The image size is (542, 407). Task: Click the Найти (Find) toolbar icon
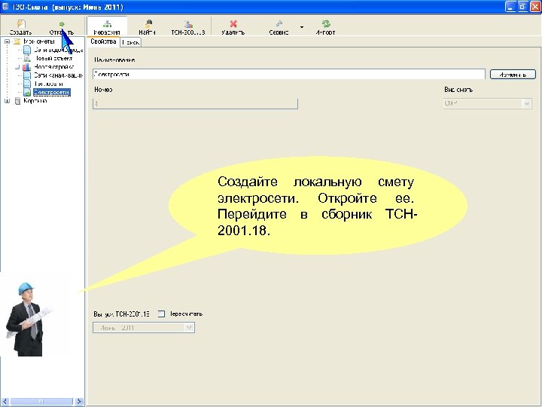coord(148,24)
